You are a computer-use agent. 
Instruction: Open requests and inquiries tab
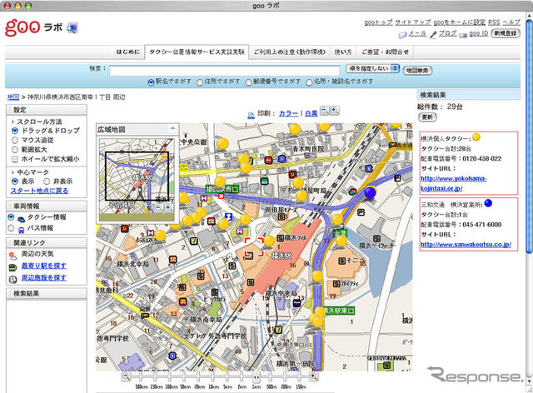tap(385, 52)
